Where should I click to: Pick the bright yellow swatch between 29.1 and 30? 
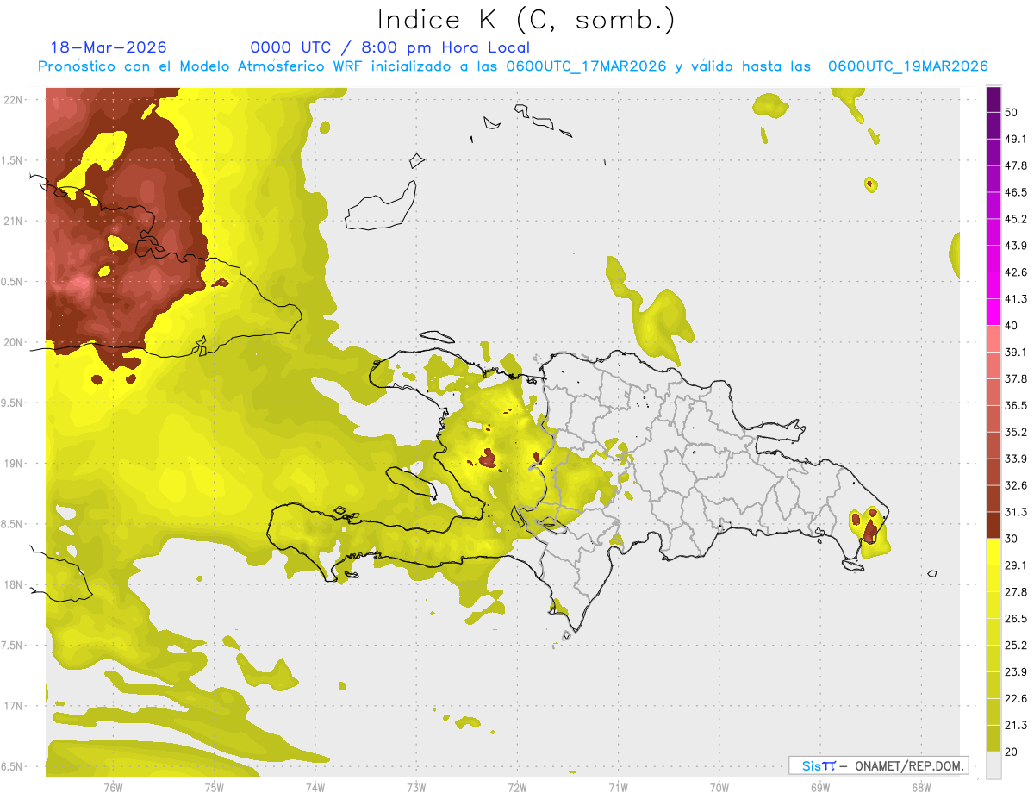point(994,552)
